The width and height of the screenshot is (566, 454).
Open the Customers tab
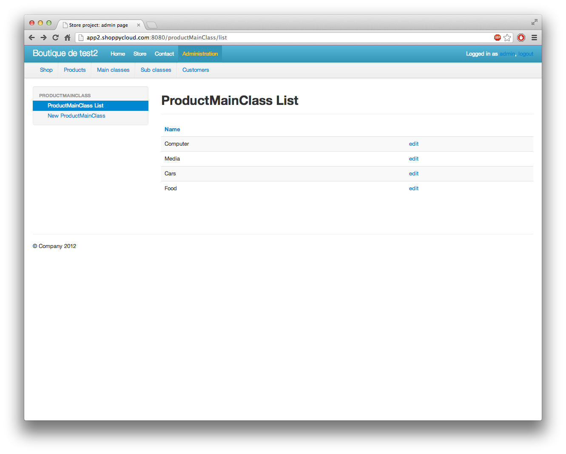(x=196, y=70)
